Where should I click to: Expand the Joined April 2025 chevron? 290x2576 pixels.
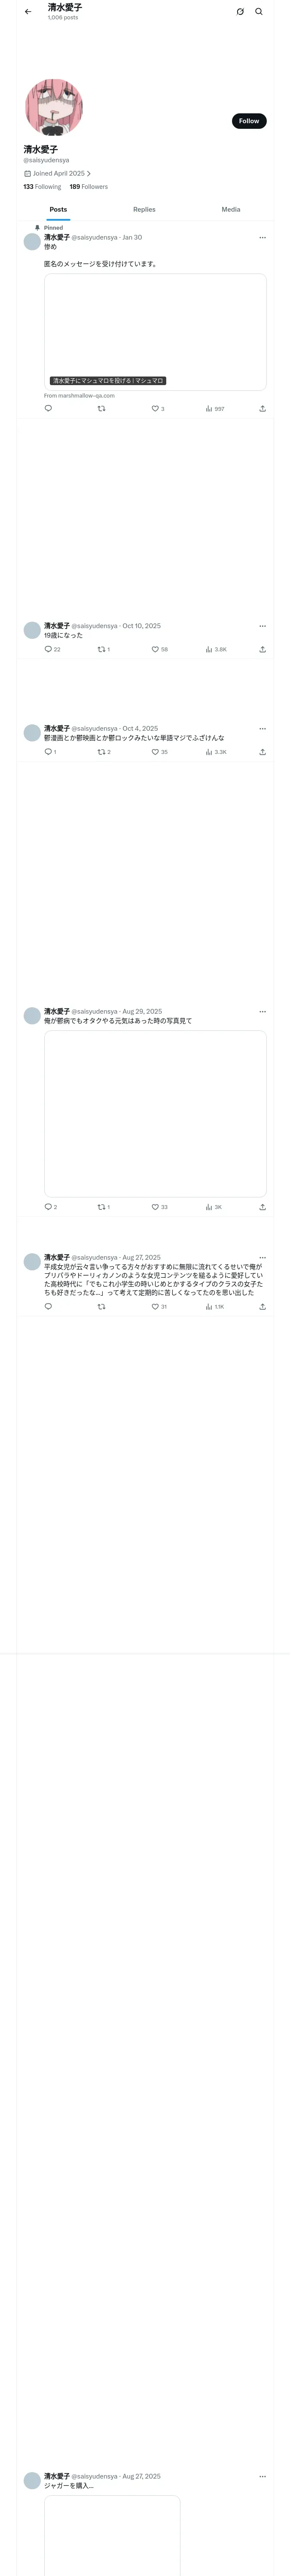tap(88, 174)
